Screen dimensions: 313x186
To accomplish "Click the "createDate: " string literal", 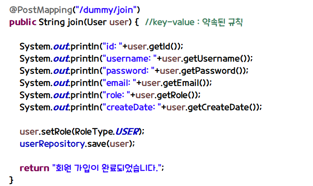I will [x=131, y=107].
